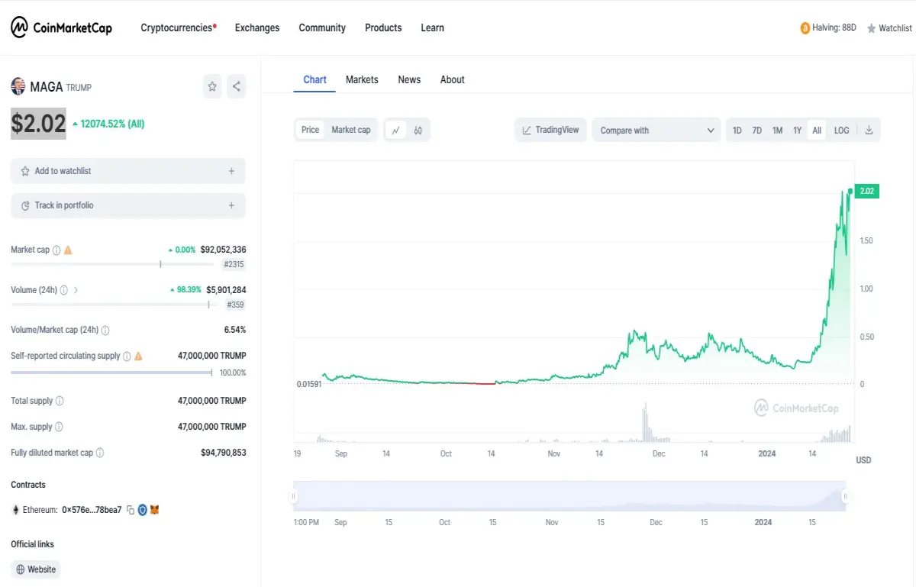Screen dimensions: 916x587
Task: Open the TradingView chart button
Action: click(x=550, y=131)
